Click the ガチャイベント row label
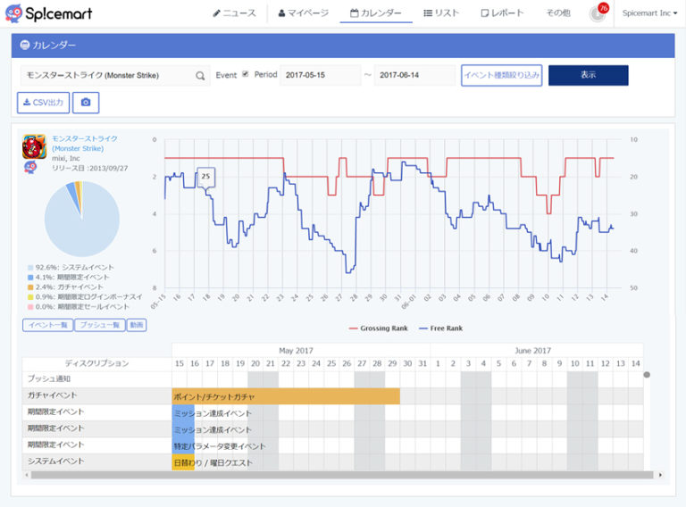Viewport: 686px width, 507px height. (x=52, y=395)
